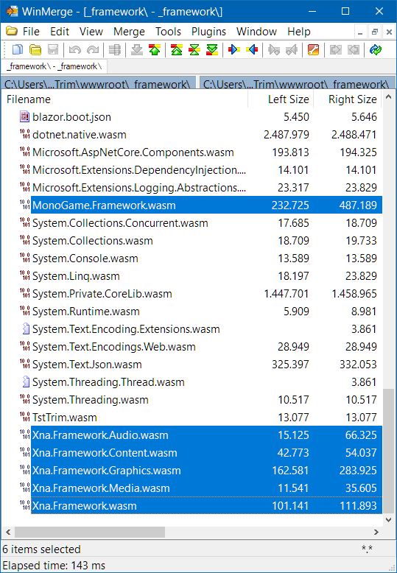
Task: Click the grayed All Left icon
Action: pyautogui.click(x=353, y=49)
